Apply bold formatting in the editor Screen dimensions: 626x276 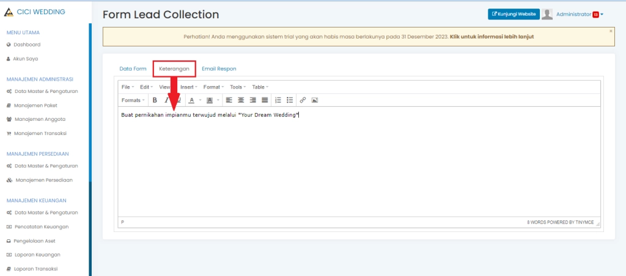pos(155,100)
